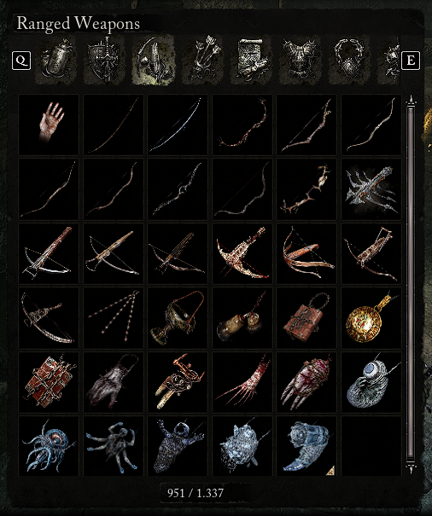Open the necklace amulet category tab
Screen dimensions: 432x516
click(x=349, y=61)
